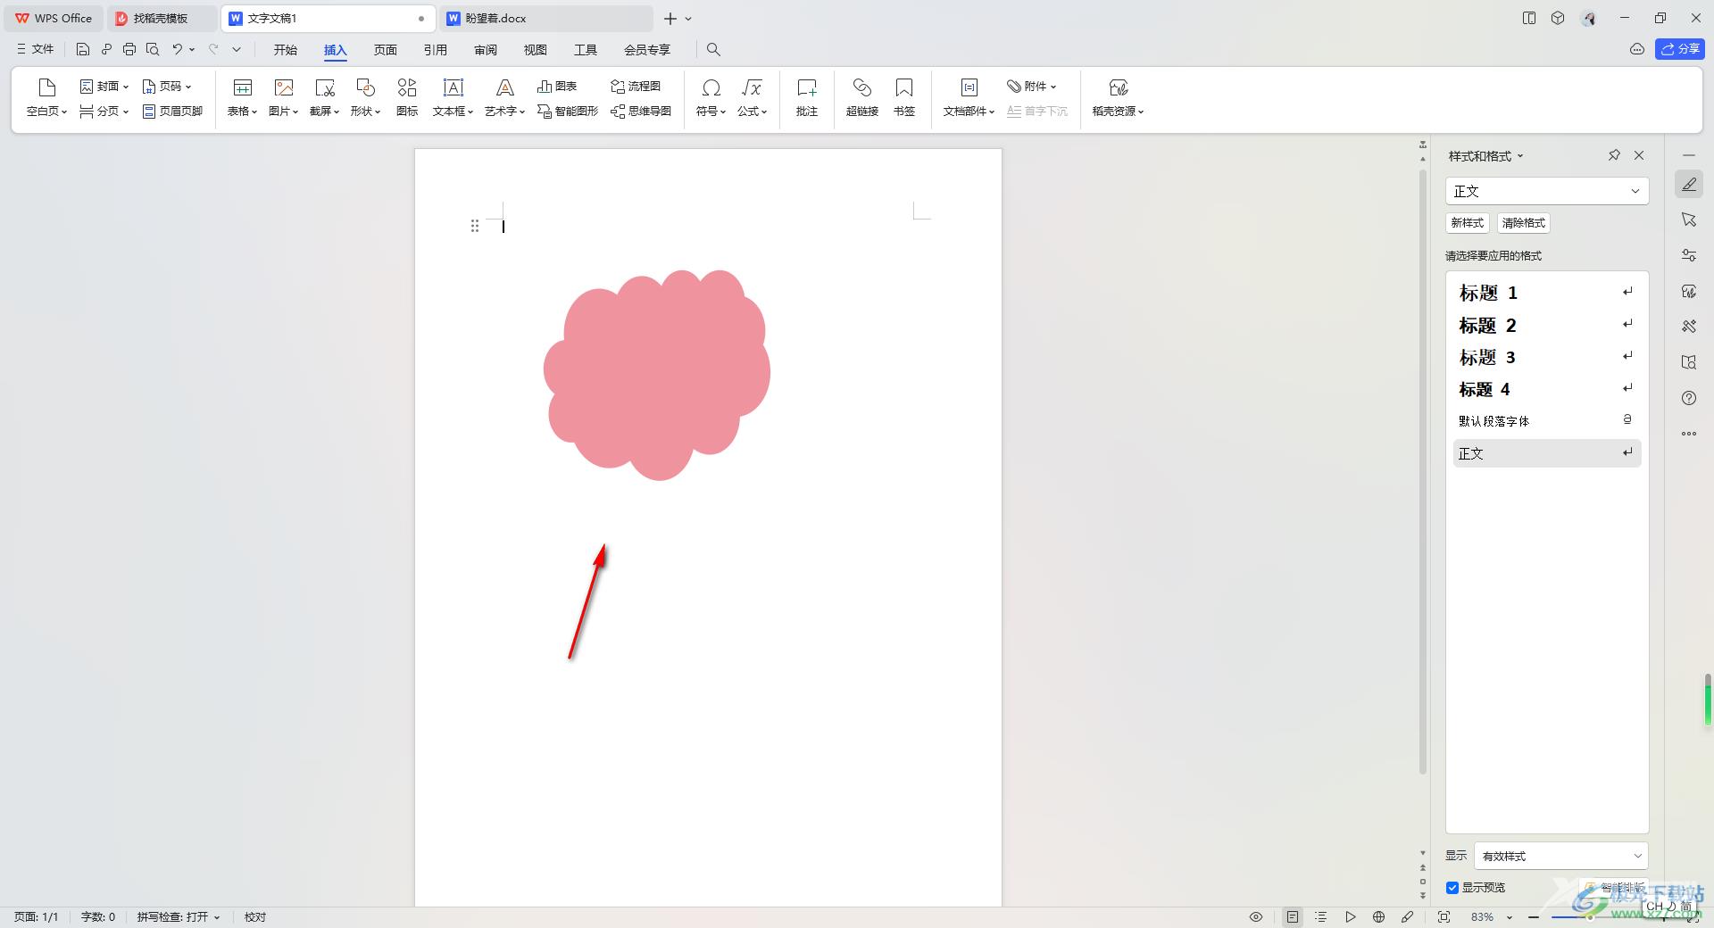Switch to the 审阅 ribbon tab
The image size is (1714, 928).
tap(486, 50)
